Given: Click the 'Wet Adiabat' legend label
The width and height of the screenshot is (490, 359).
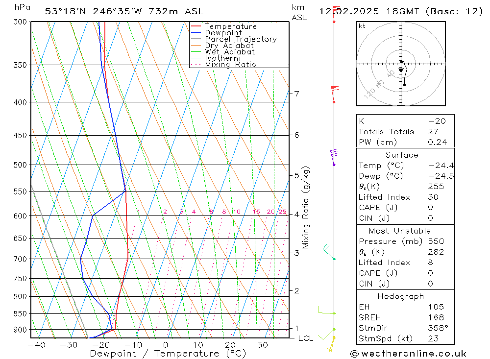Looking at the screenshot, I should tap(230, 52).
